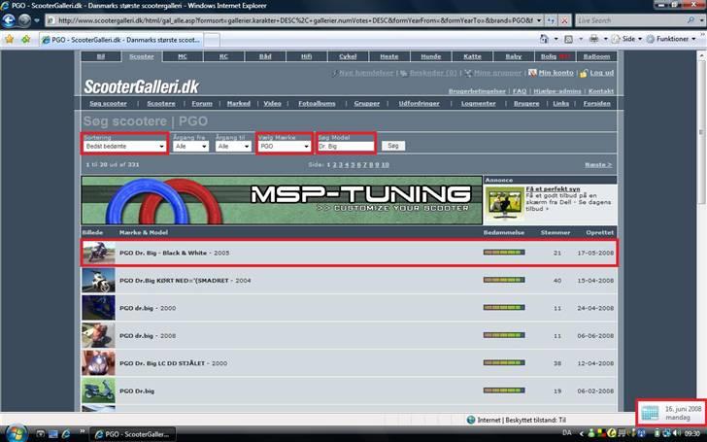Open thumbnail of PGO Dr. Big Black & White
Screen dimensions: 707x442
click(93, 253)
